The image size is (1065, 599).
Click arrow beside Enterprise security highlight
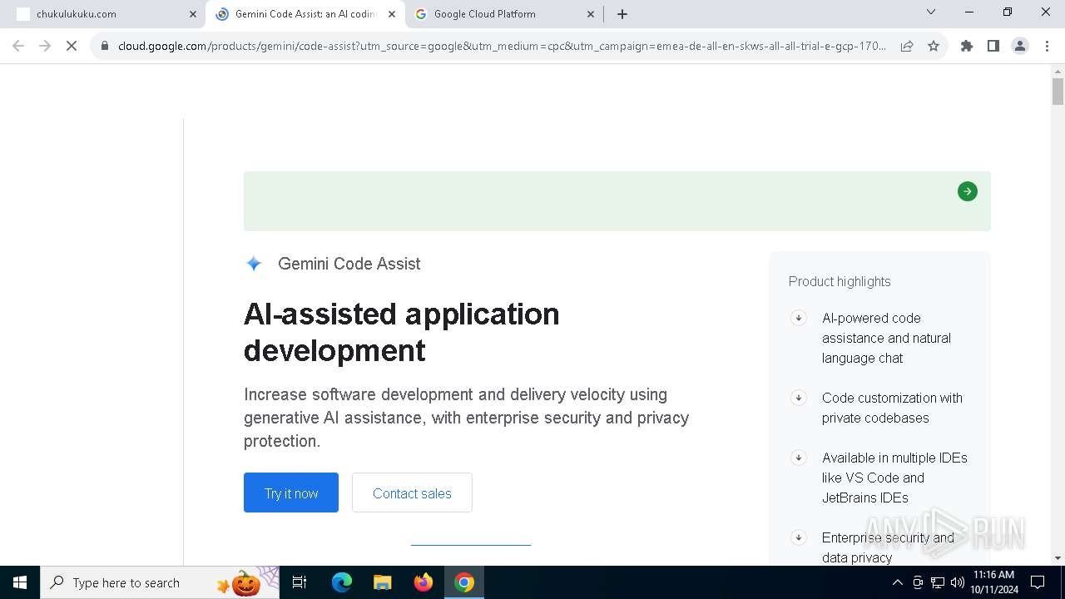(798, 537)
